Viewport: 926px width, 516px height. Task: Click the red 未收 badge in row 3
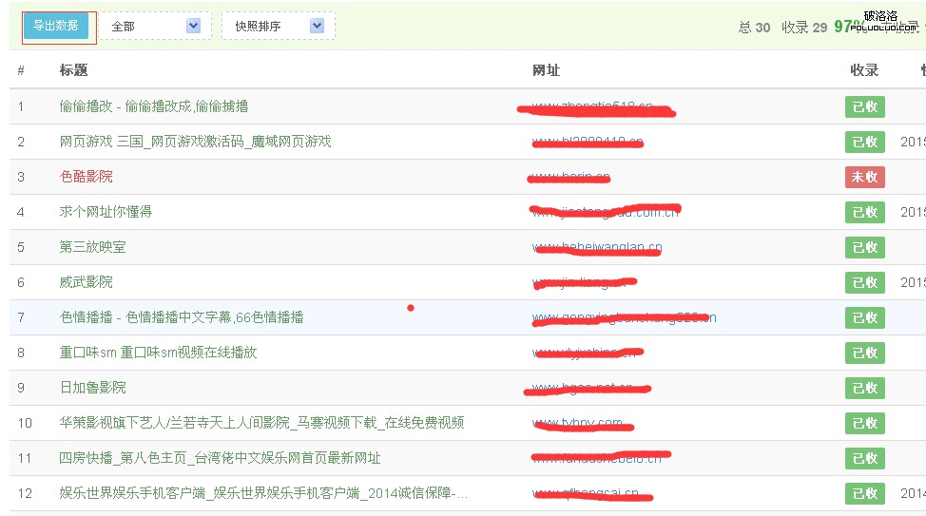[864, 177]
